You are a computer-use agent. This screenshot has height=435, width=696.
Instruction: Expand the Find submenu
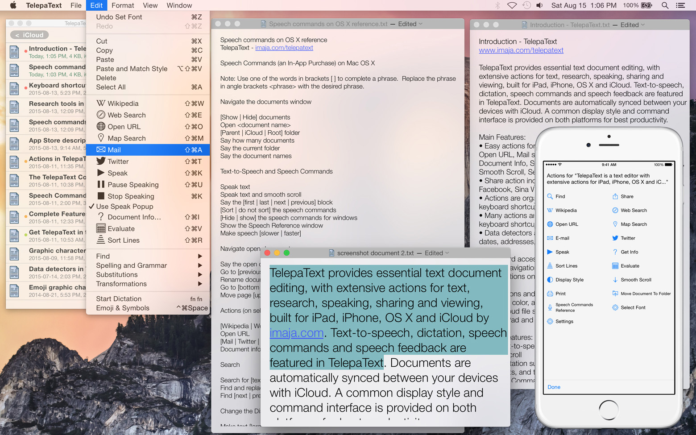pyautogui.click(x=148, y=256)
